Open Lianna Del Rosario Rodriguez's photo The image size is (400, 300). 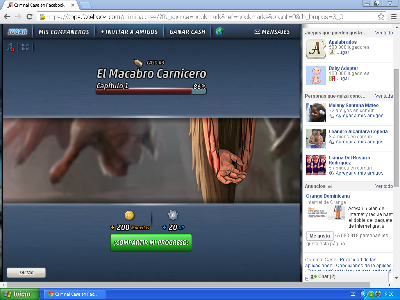316,165
